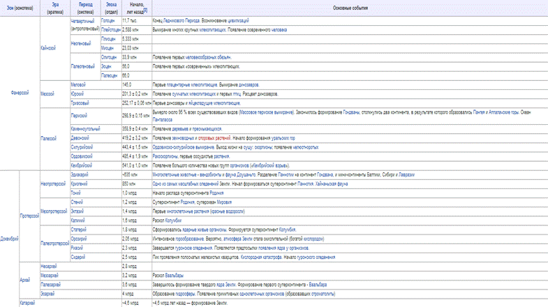Click the Эра column header link
The image size is (548, 307).
click(x=55, y=5)
